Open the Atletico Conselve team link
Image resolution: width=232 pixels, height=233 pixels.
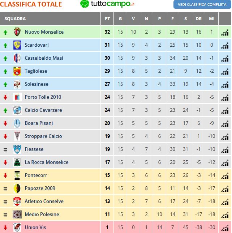coord(44,202)
